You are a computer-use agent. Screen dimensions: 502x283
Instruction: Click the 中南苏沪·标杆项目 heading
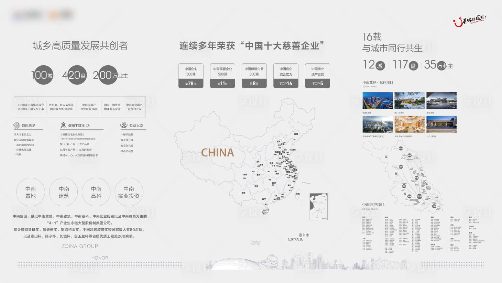pos(378,83)
